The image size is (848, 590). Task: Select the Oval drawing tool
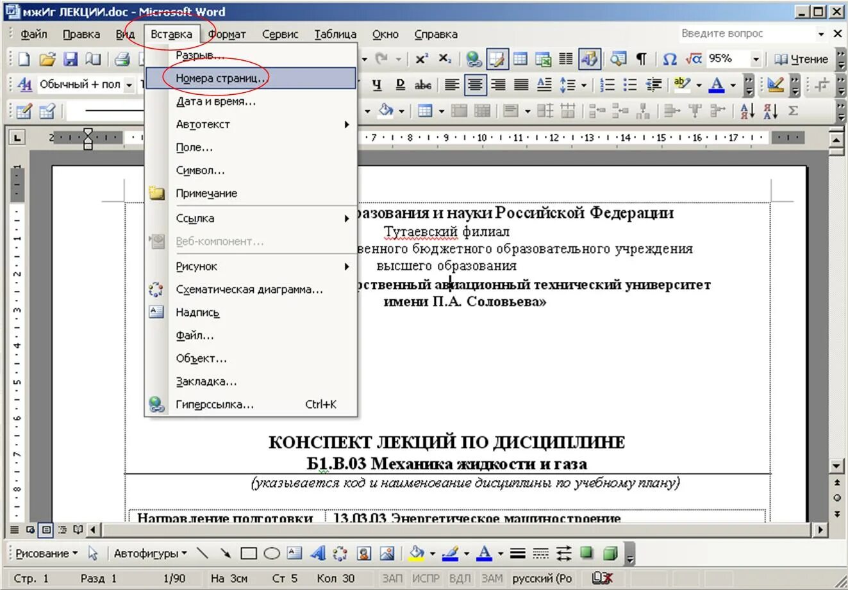pos(272,553)
